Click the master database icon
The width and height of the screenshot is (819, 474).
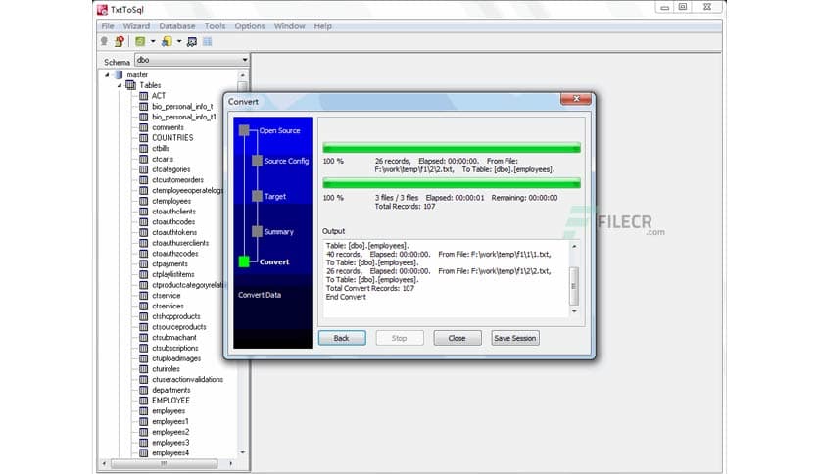click(x=120, y=74)
